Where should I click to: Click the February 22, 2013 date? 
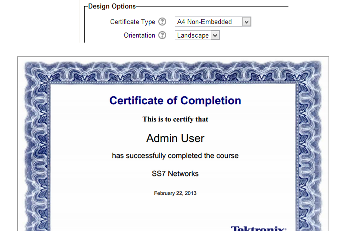point(175,193)
